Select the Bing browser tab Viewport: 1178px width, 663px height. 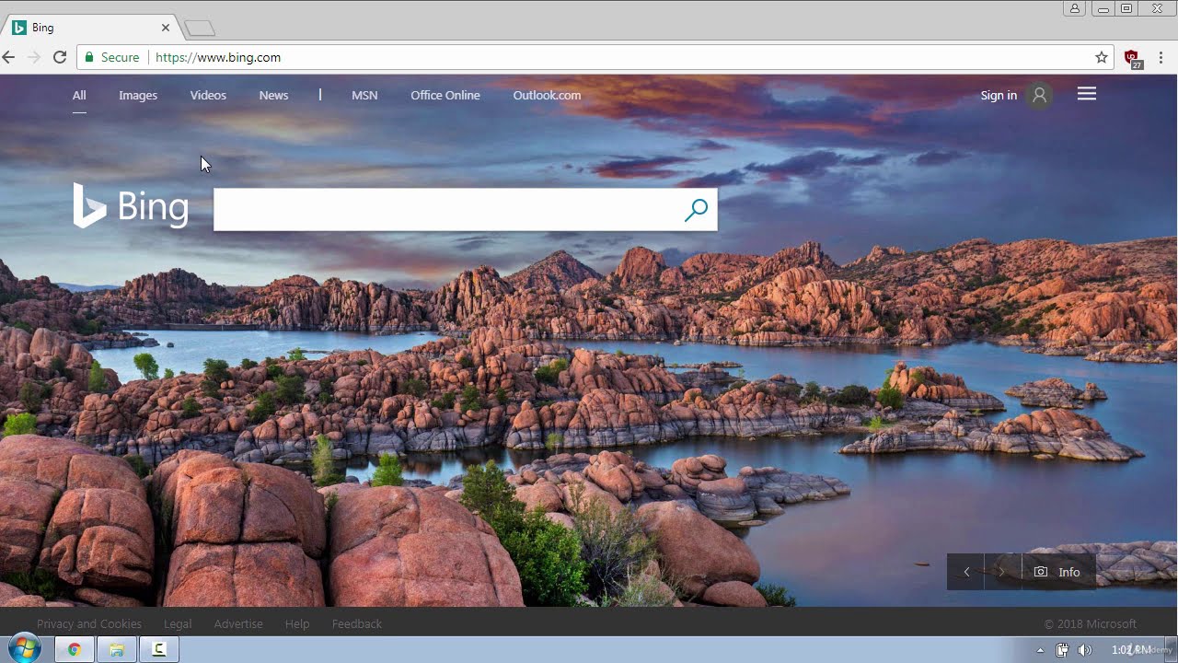pos(90,28)
